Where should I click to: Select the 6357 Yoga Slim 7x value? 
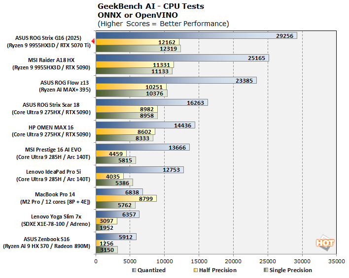(x=129, y=215)
